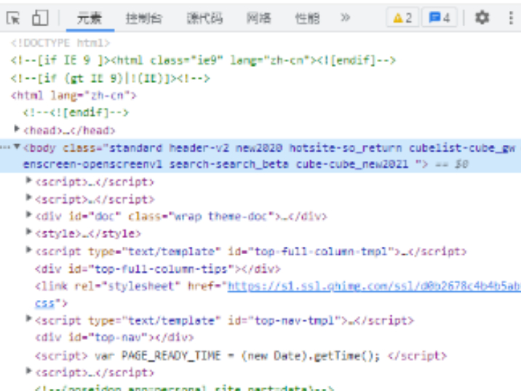Click the "wrap theme-doc" class value

(221, 217)
